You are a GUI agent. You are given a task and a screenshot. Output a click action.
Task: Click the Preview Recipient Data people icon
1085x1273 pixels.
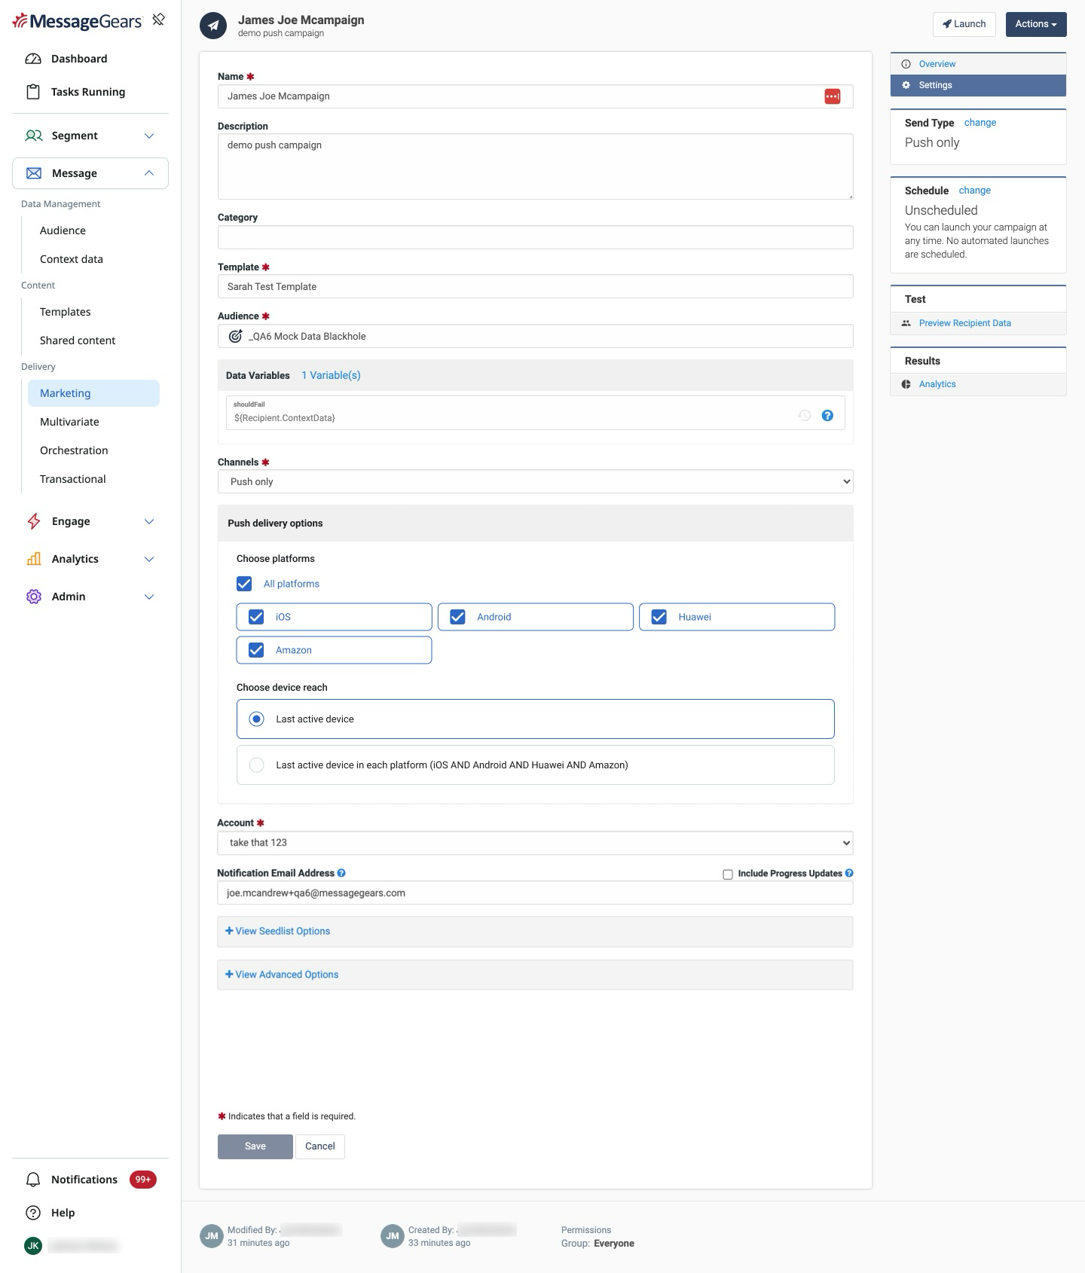pos(906,323)
